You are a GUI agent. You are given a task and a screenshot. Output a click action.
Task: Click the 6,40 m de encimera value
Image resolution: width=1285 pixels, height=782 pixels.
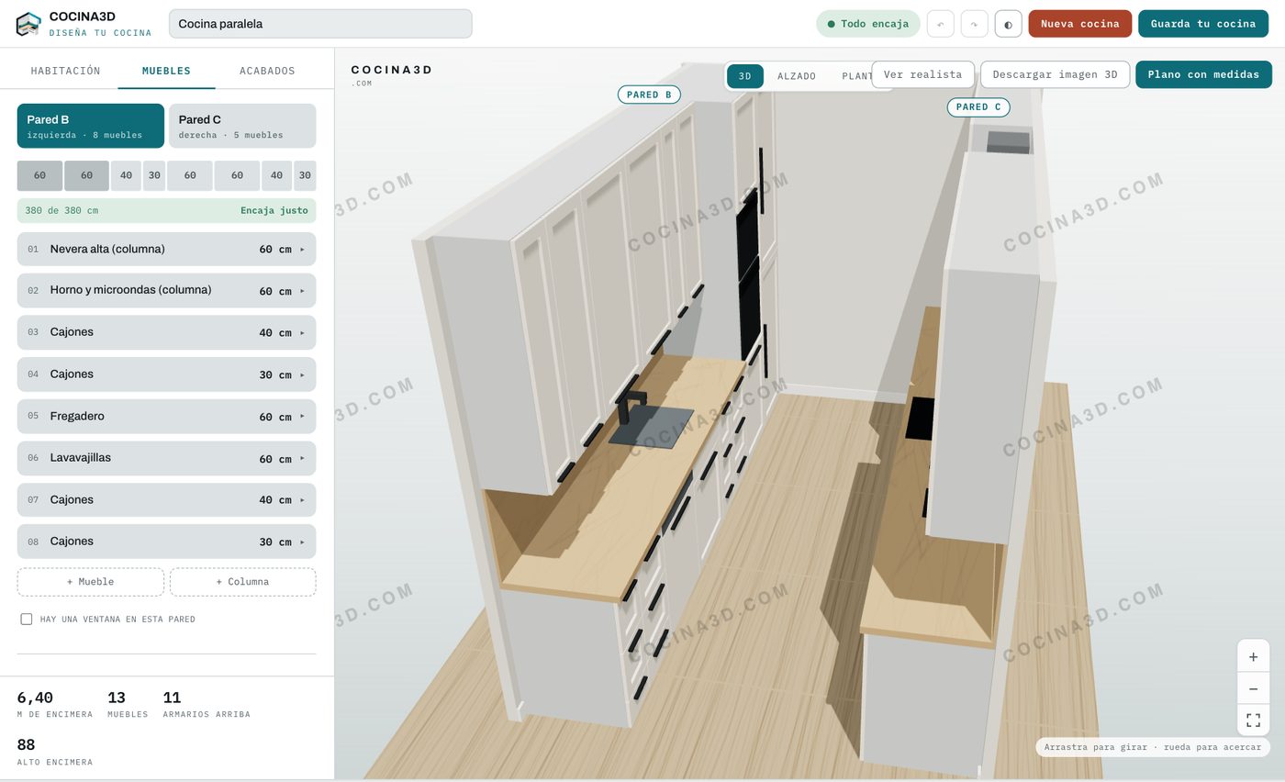(x=35, y=698)
